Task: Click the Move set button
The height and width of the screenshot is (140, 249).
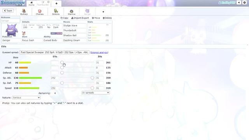Action: click(x=96, y=18)
